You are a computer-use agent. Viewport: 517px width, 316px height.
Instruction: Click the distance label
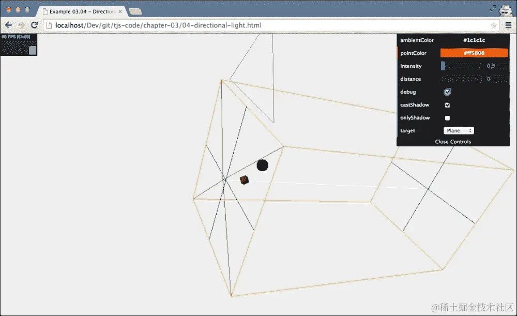click(410, 79)
